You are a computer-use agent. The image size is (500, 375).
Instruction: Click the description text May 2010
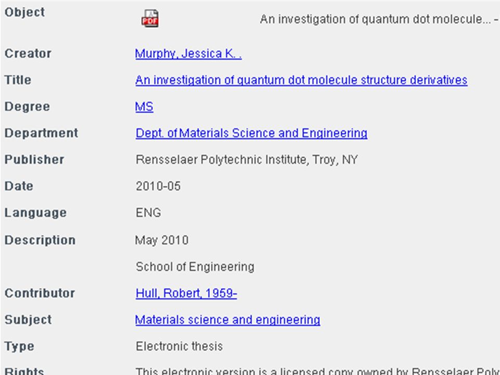(x=161, y=240)
